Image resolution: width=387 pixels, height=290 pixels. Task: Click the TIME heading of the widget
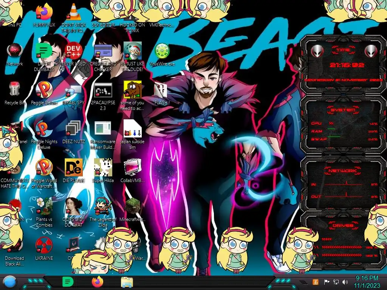point(343,50)
